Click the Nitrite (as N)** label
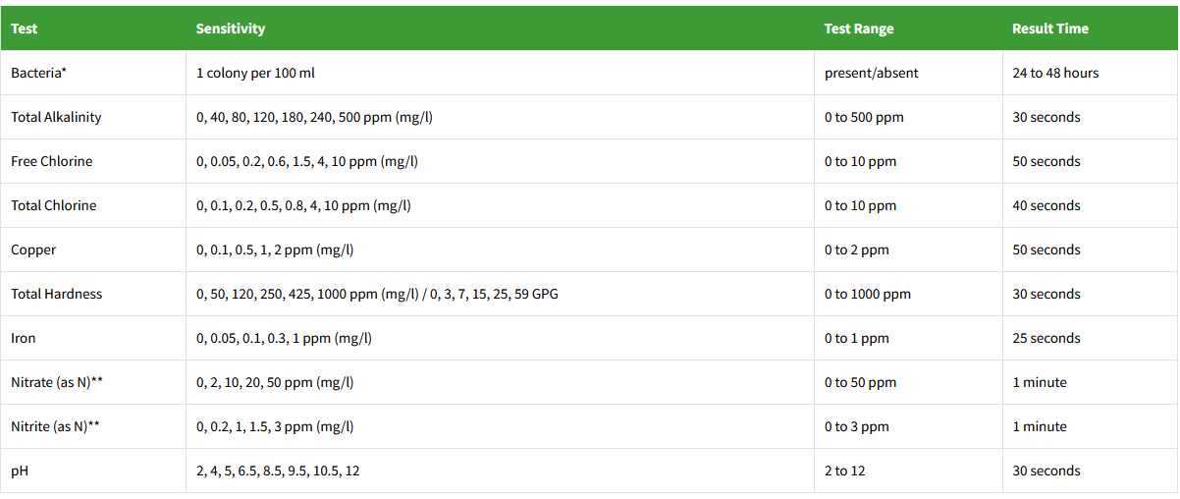 pos(55,426)
